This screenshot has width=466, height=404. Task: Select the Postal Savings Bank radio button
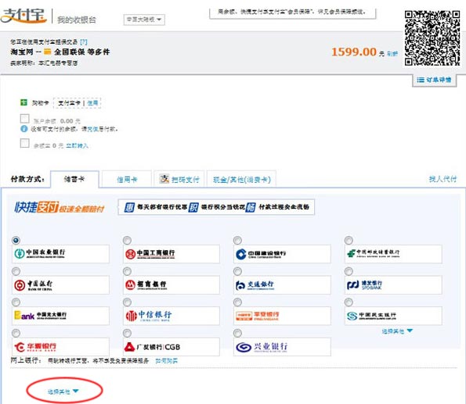pos(349,240)
